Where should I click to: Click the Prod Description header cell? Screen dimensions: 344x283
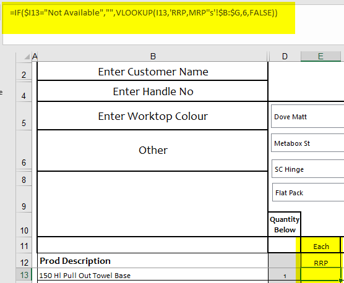pyautogui.click(x=153, y=261)
